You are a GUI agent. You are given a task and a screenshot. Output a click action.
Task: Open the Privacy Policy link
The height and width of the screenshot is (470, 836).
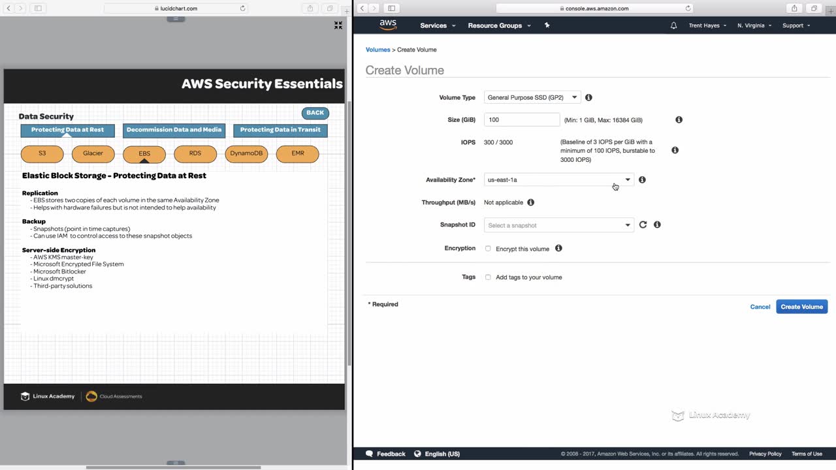point(765,454)
